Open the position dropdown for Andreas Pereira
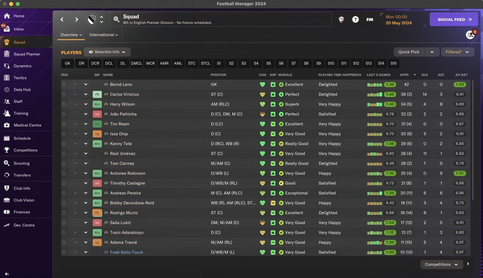The width and height of the screenshot is (483, 278). point(86,193)
